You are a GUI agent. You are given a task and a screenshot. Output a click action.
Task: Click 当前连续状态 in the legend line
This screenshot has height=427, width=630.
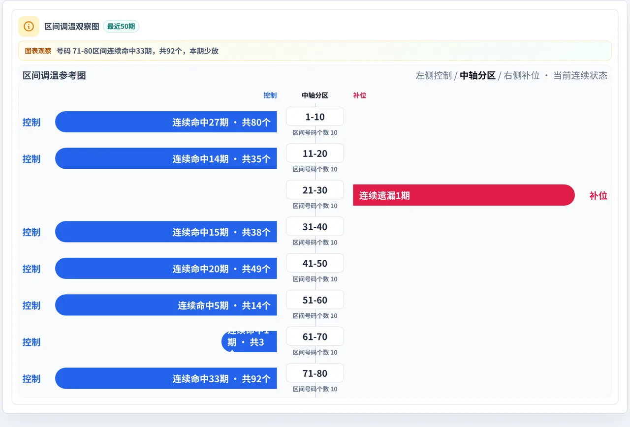[580, 75]
